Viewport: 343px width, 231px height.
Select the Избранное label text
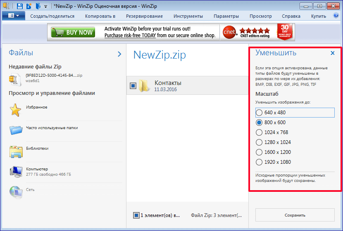36,107
